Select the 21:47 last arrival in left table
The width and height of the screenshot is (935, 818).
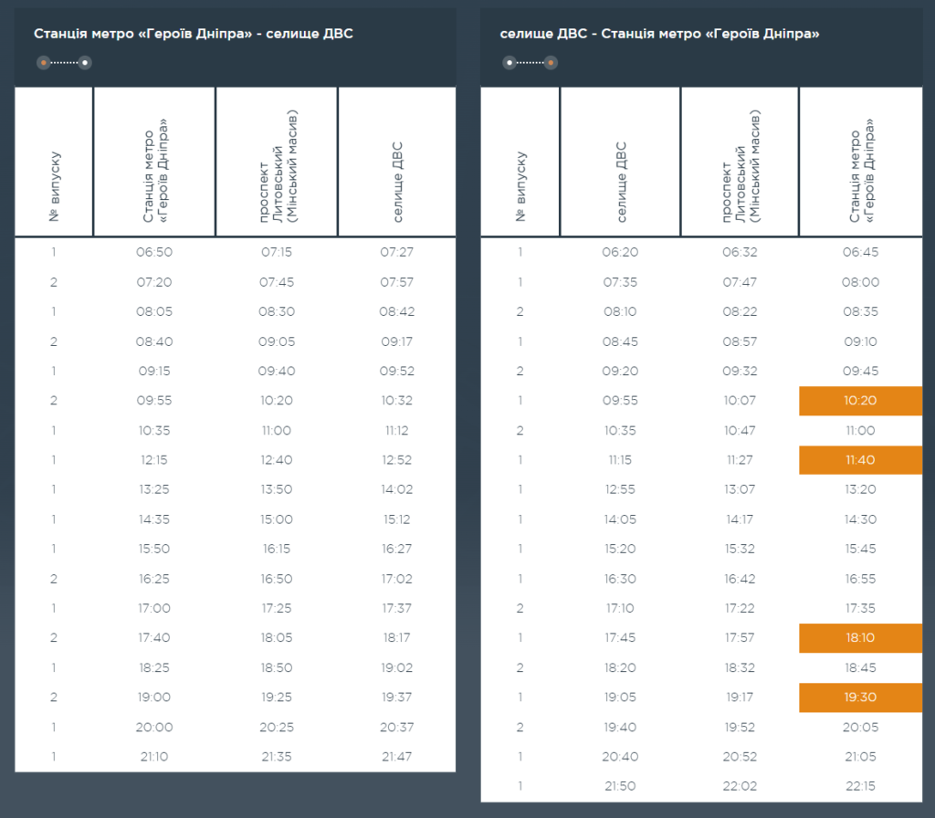click(397, 757)
